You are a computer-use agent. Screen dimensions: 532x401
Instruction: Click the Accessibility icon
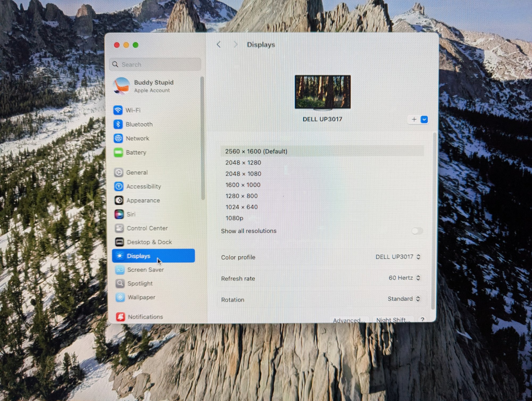click(119, 186)
